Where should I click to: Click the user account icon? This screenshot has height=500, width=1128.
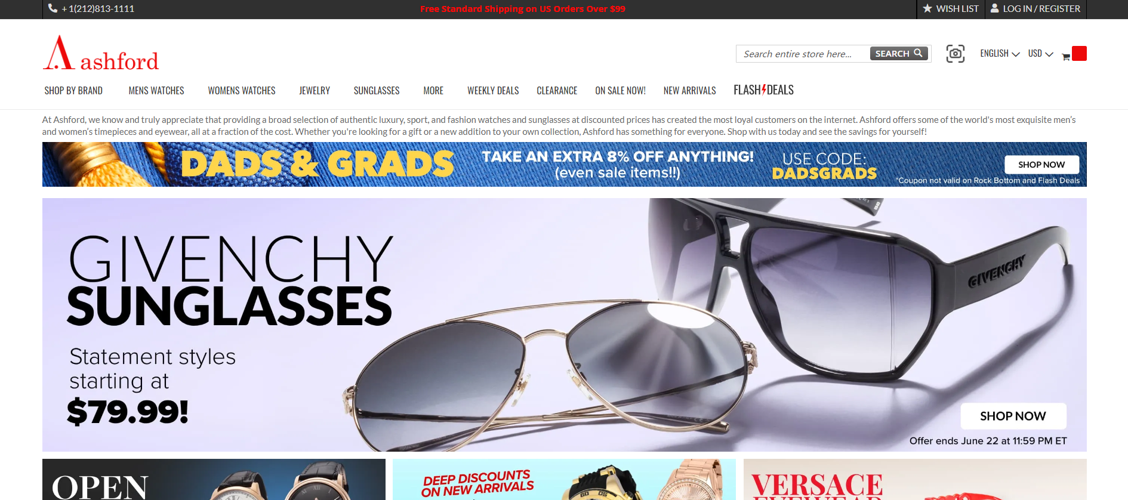pos(995,8)
